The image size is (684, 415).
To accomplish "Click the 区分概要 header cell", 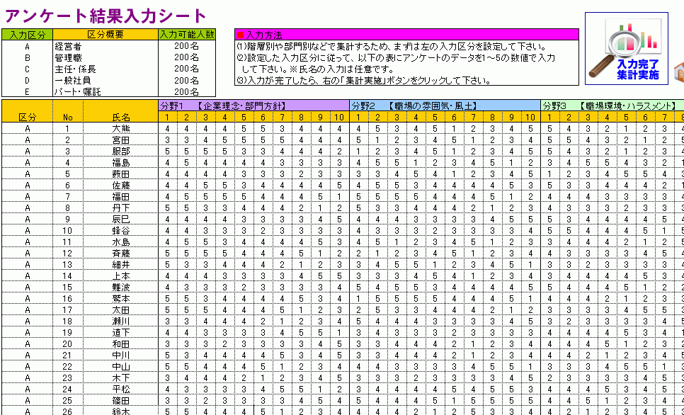I will pyautogui.click(x=105, y=34).
